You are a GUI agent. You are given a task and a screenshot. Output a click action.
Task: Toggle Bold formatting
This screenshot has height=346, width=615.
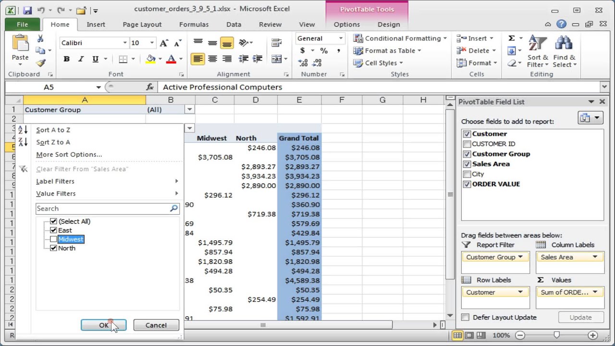pos(66,59)
